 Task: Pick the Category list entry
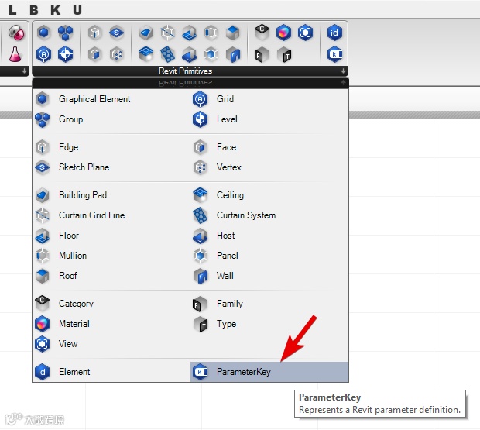coord(111,304)
